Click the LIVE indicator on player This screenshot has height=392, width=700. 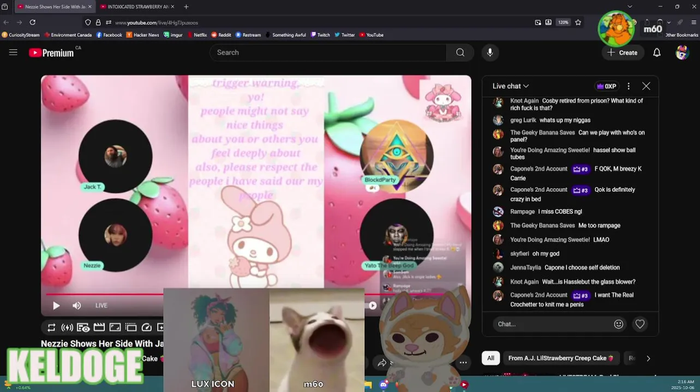(101, 305)
